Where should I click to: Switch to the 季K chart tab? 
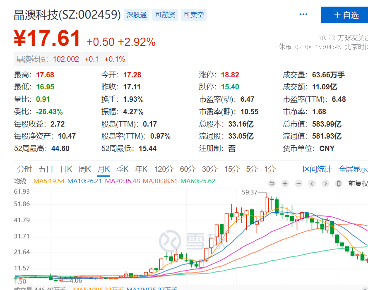[x=122, y=169]
